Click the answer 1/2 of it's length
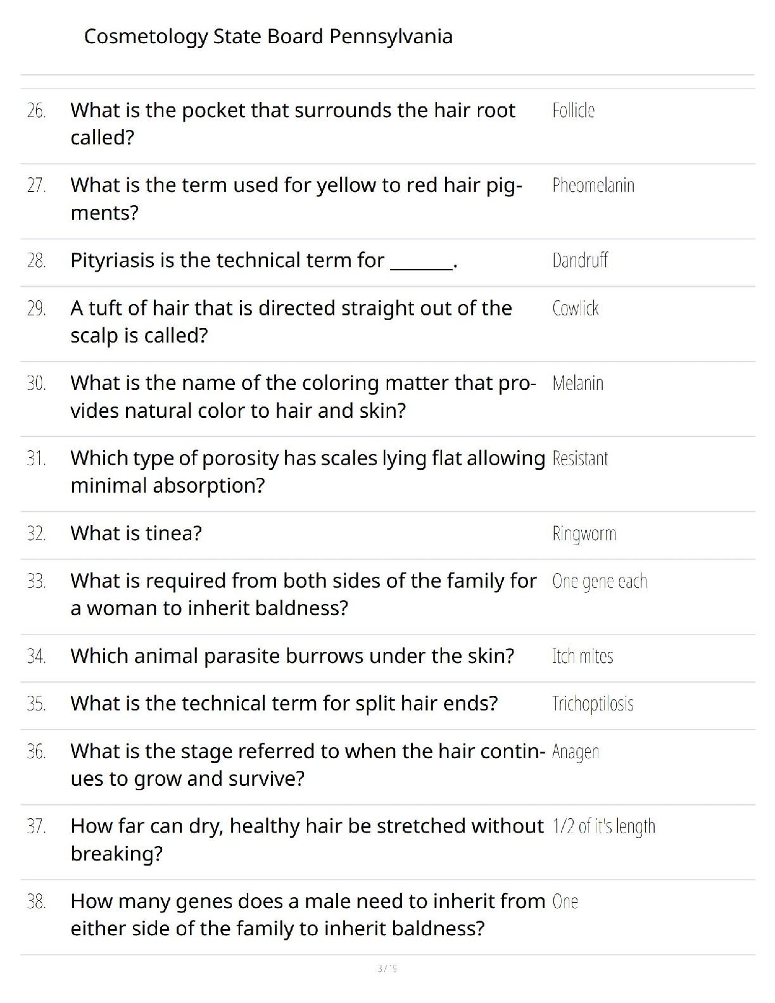The width and height of the screenshot is (775, 1003). coord(604,826)
